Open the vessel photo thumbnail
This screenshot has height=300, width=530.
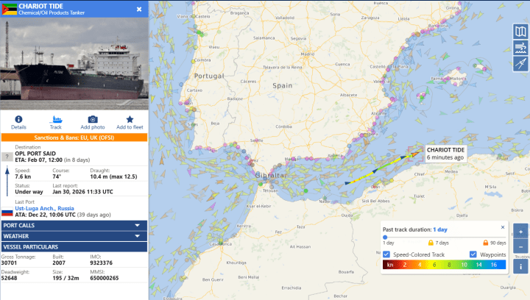(74, 63)
